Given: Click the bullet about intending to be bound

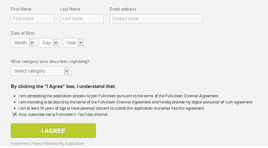Looking at the screenshot, I should (135, 102).
